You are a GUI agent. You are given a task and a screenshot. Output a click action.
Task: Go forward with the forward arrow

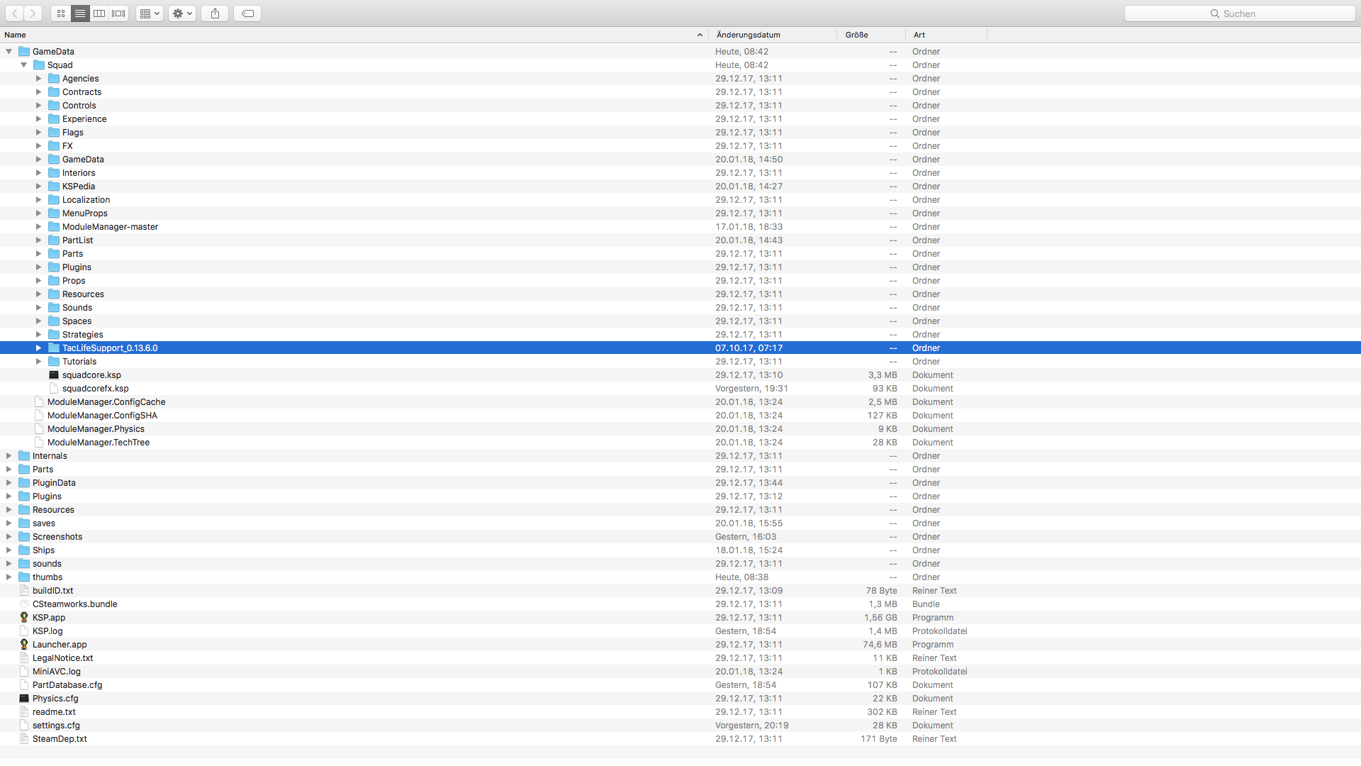click(33, 13)
